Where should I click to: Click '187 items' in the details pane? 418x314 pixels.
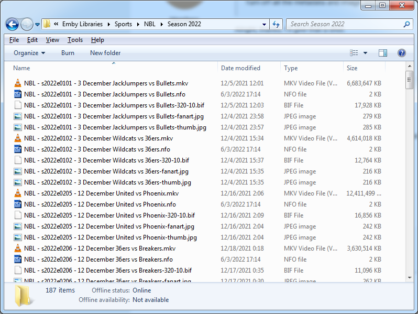point(60,290)
